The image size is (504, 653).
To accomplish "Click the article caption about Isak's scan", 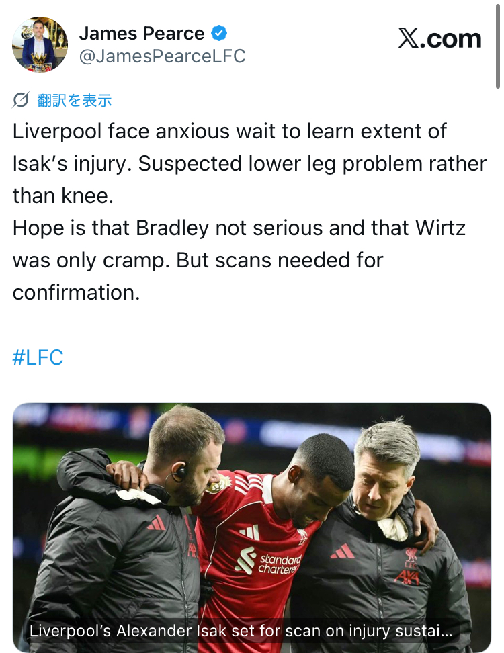I will [241, 631].
